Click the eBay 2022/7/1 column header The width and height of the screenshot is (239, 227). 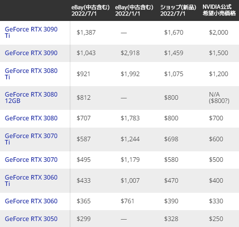91,10
